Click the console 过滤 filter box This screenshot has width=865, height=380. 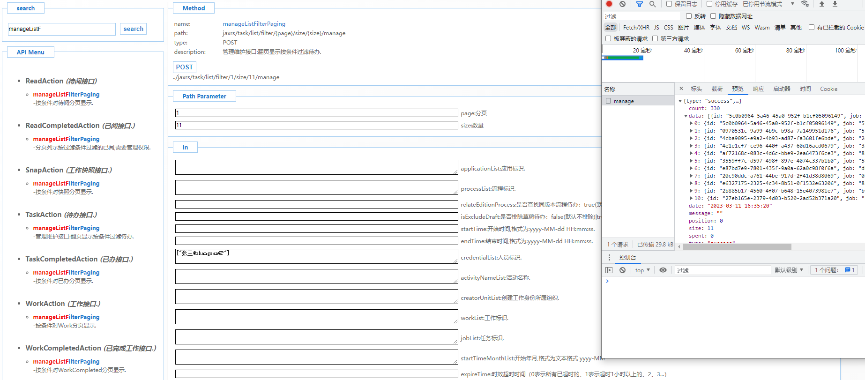723,270
